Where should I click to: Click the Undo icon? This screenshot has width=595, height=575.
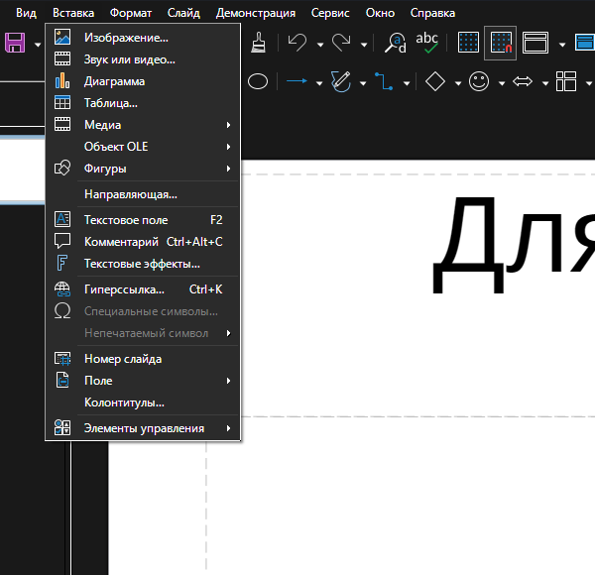[x=297, y=43]
